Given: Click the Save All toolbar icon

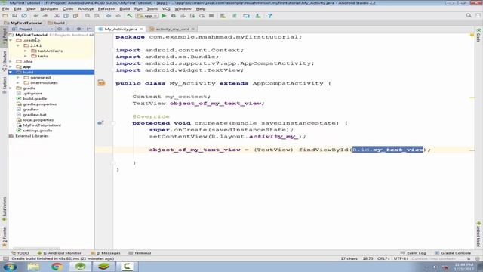Looking at the screenshot, I should click(14, 16).
